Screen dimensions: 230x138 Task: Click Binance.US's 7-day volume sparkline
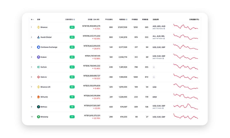tap(186, 87)
